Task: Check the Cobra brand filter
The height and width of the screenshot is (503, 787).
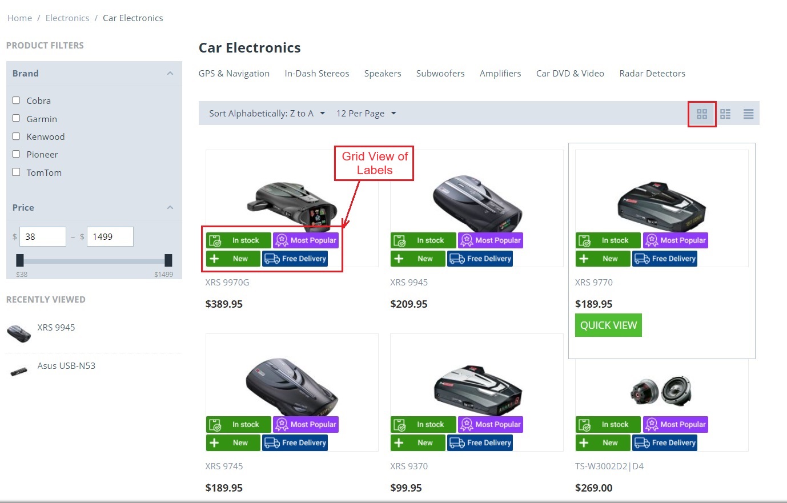Action: (16, 100)
